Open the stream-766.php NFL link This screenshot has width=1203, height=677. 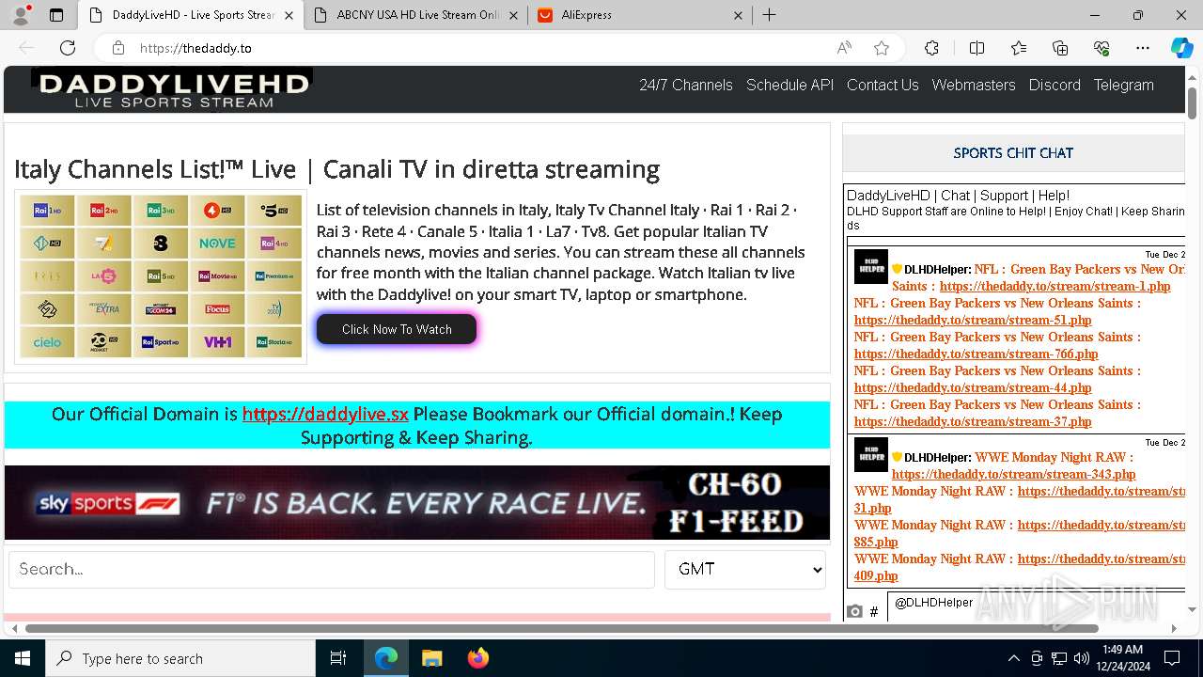[976, 354]
